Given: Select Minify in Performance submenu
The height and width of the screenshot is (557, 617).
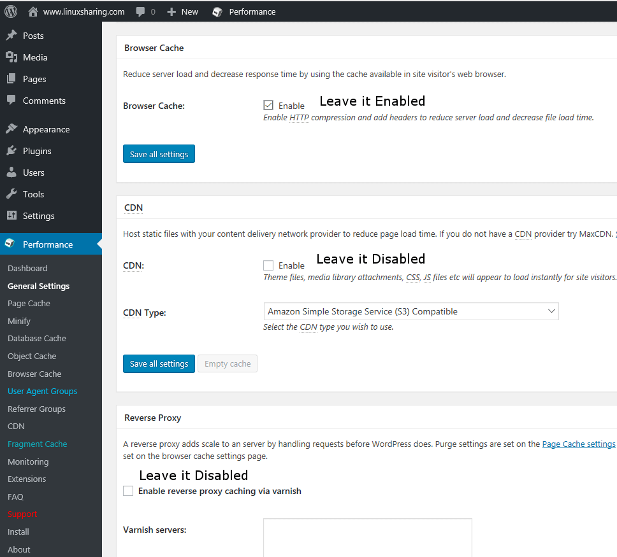Looking at the screenshot, I should (19, 321).
